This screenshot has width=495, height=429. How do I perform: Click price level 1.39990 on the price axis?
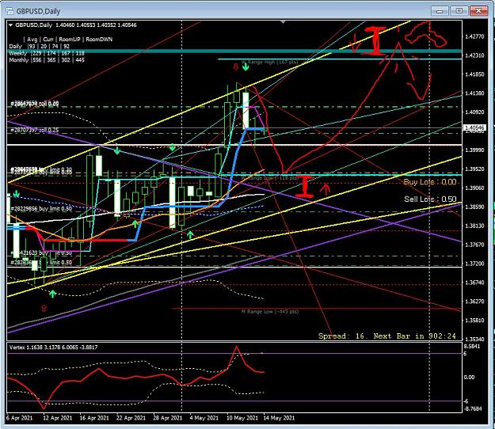474,150
